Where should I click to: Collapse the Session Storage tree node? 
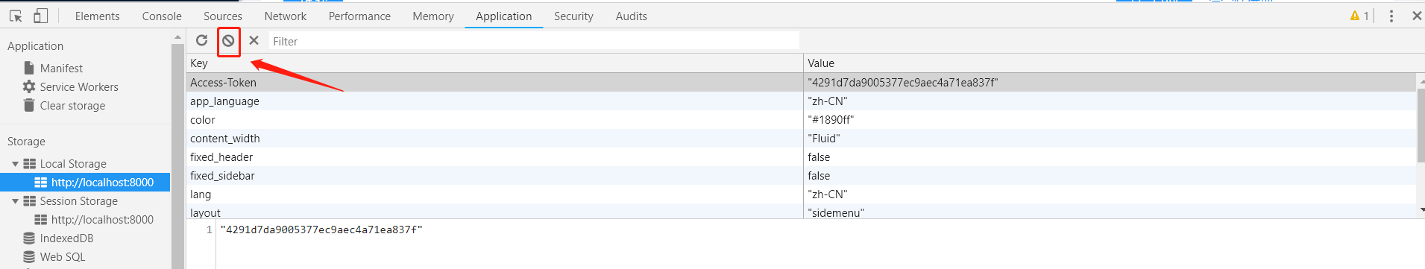click(15, 201)
